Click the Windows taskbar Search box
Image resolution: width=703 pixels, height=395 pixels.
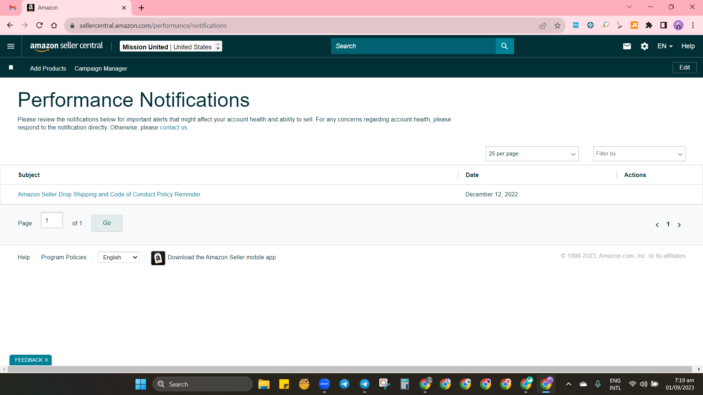[202, 384]
